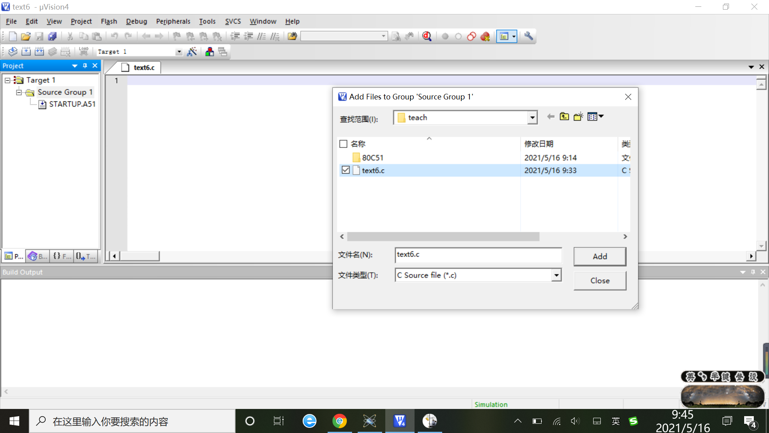Screen dimensions: 769x433
Task: Open the Flash menu
Action: (109, 21)
